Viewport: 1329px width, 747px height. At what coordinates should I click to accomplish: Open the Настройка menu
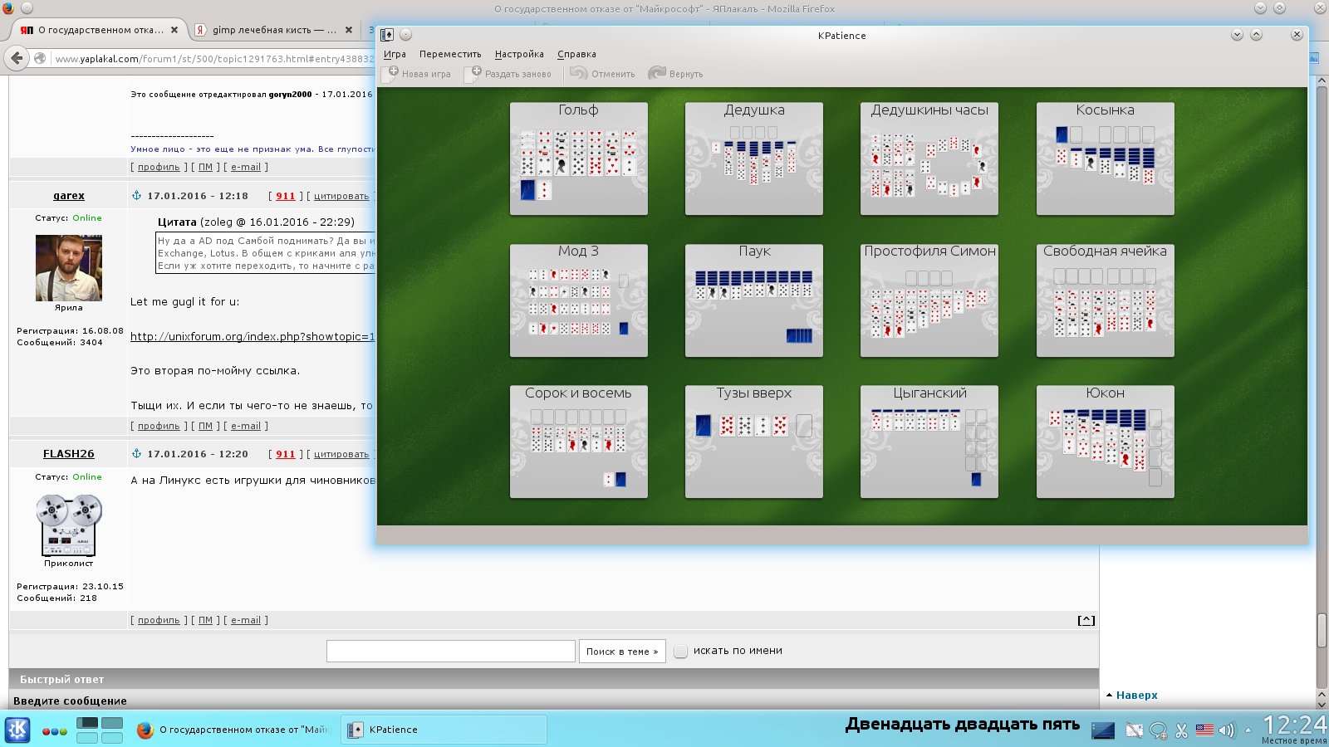point(519,54)
